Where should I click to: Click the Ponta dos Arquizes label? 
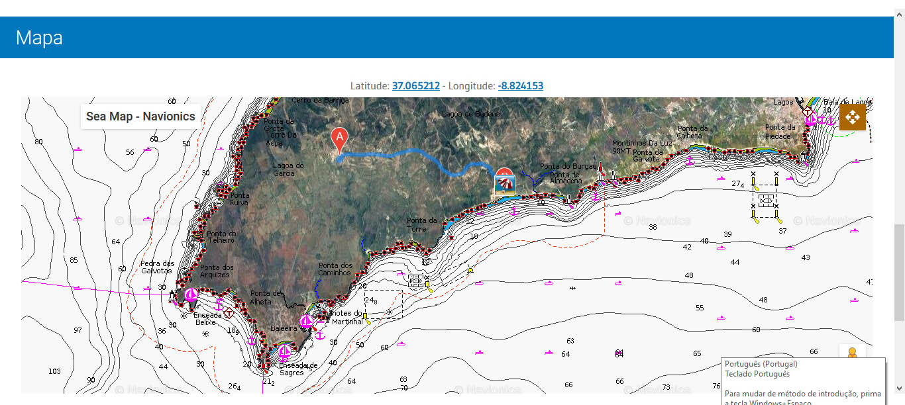coord(217,271)
